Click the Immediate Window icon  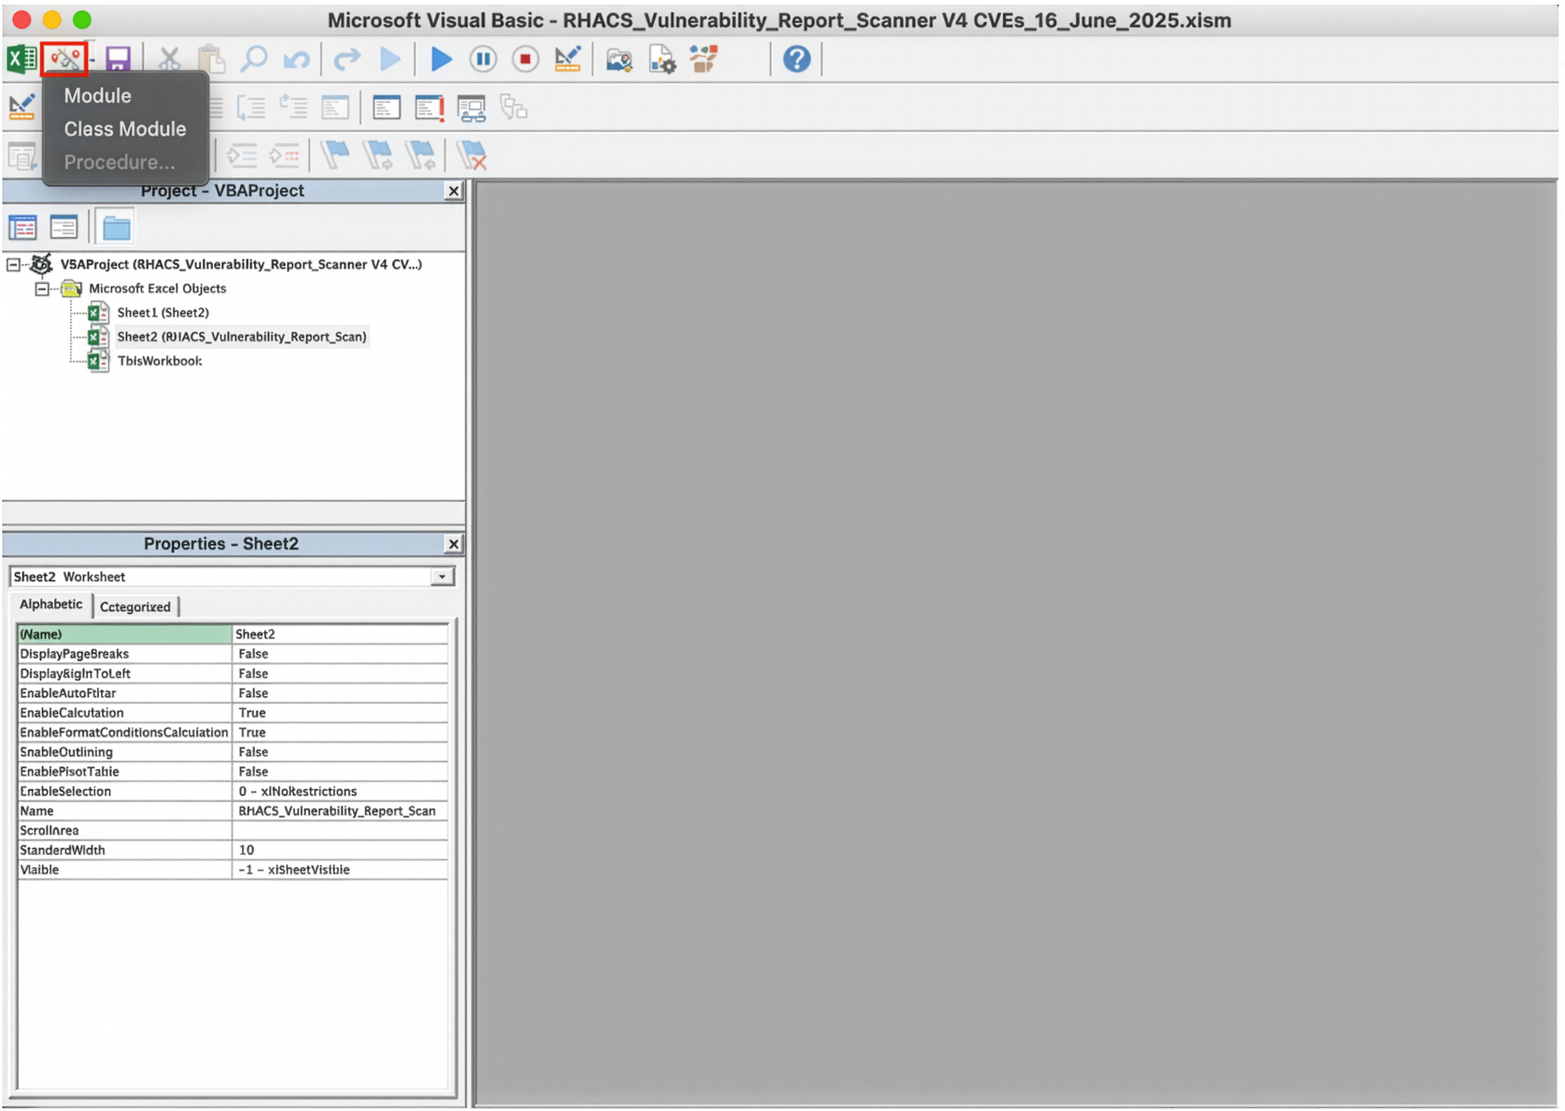(x=430, y=108)
